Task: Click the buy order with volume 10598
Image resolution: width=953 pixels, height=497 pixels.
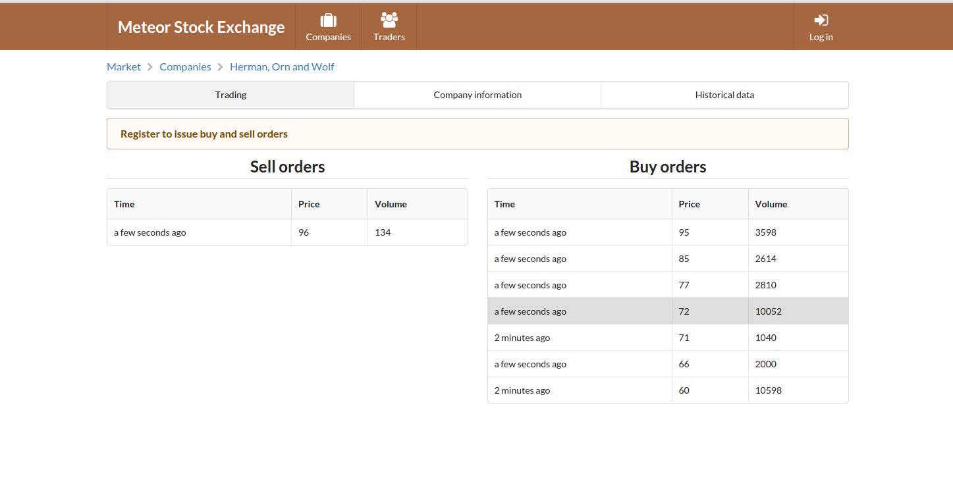Action: (668, 390)
